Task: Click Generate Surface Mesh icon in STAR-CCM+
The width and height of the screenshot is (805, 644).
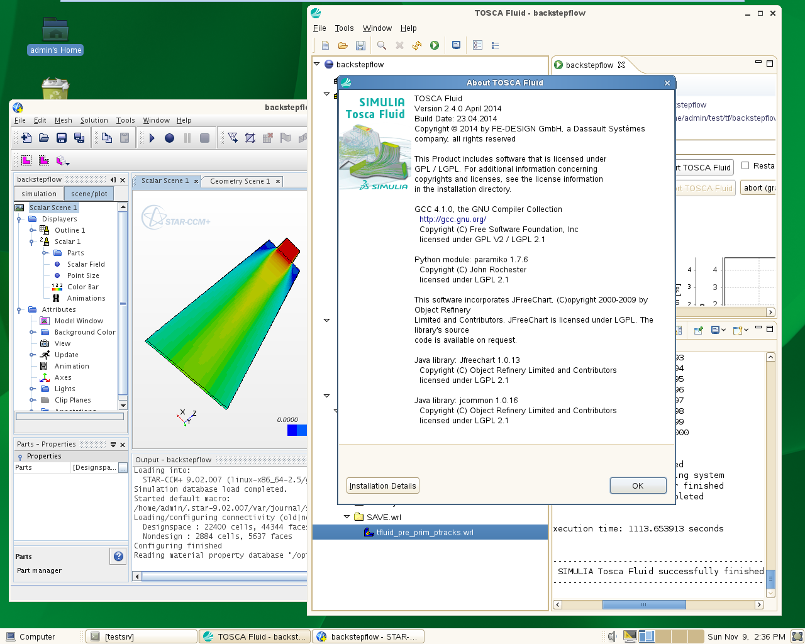Action: [233, 138]
